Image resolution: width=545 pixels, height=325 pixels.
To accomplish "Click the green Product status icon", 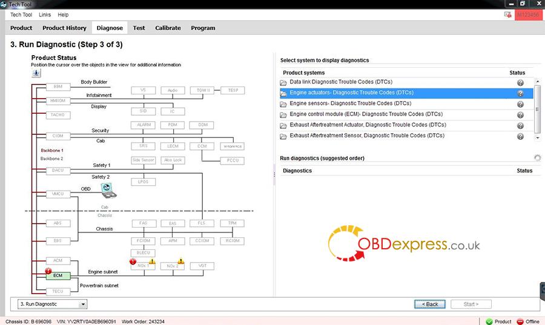I will pyautogui.click(x=489, y=321).
